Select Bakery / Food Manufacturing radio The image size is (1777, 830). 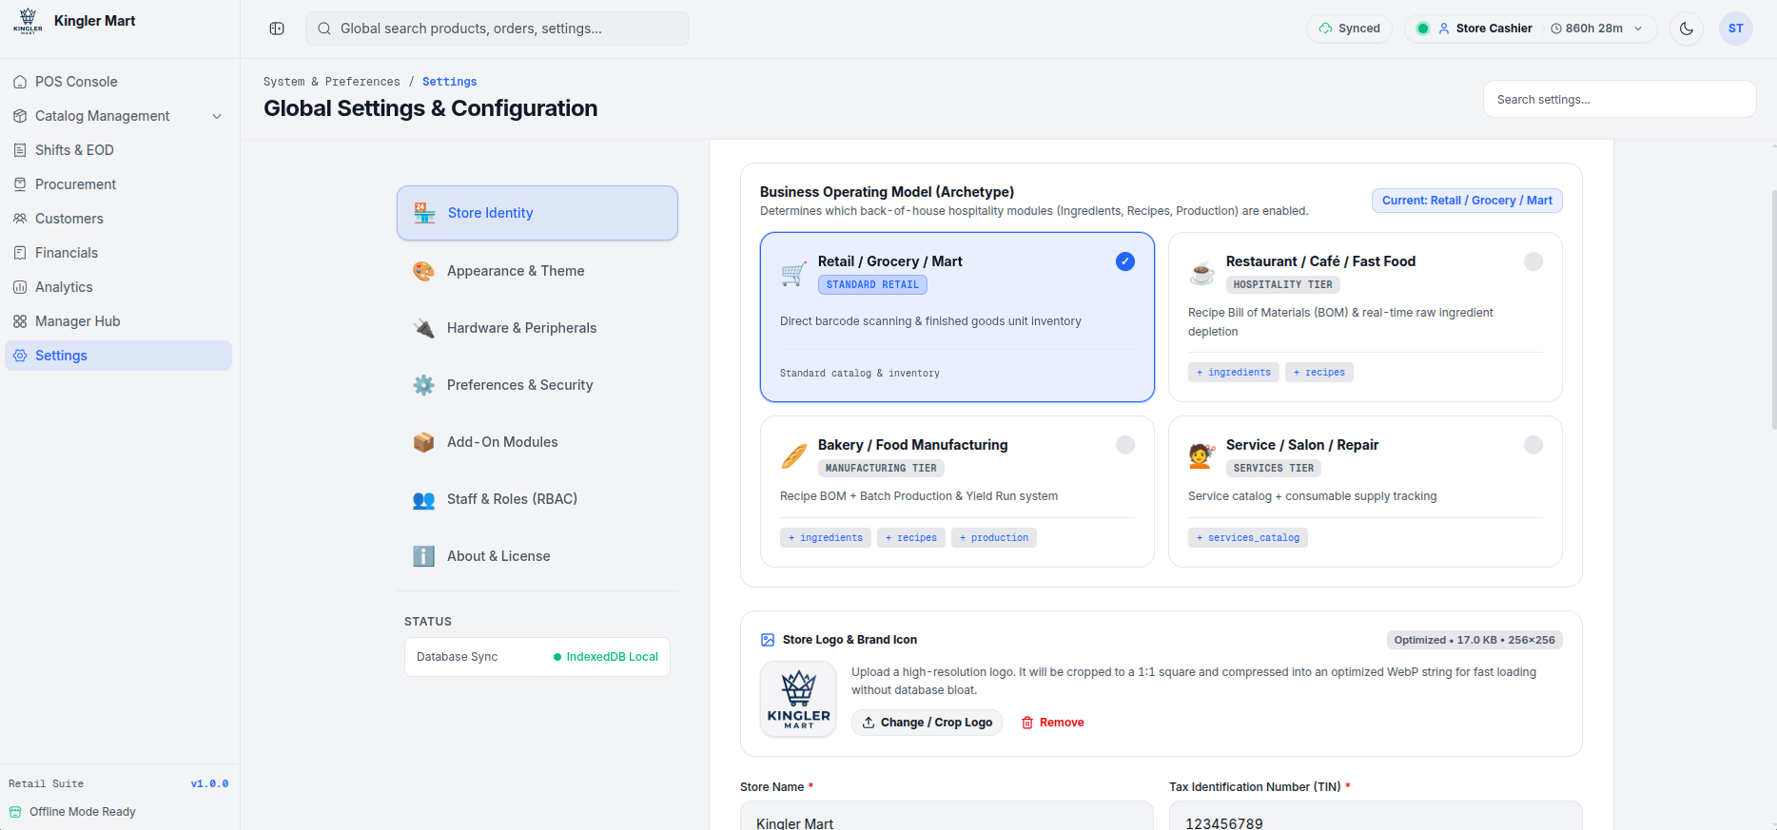click(1125, 445)
